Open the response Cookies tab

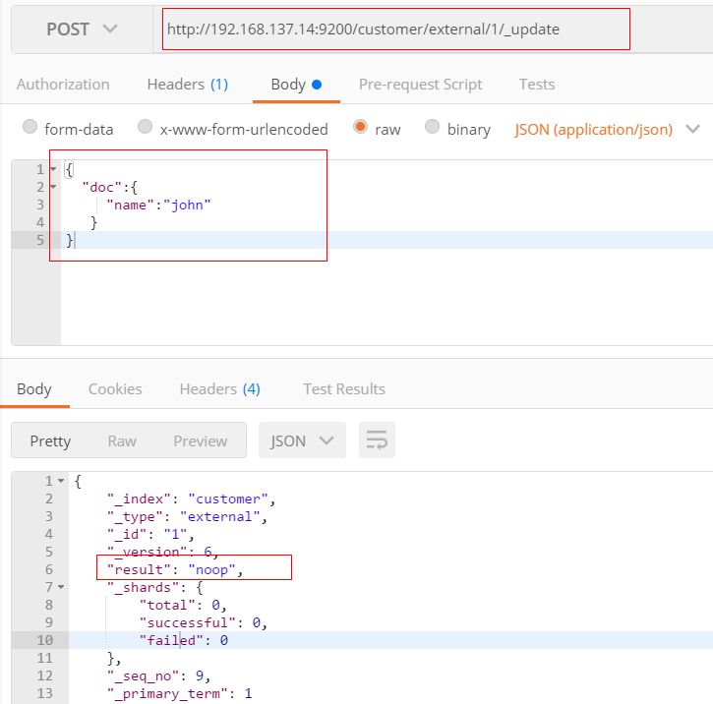click(115, 389)
